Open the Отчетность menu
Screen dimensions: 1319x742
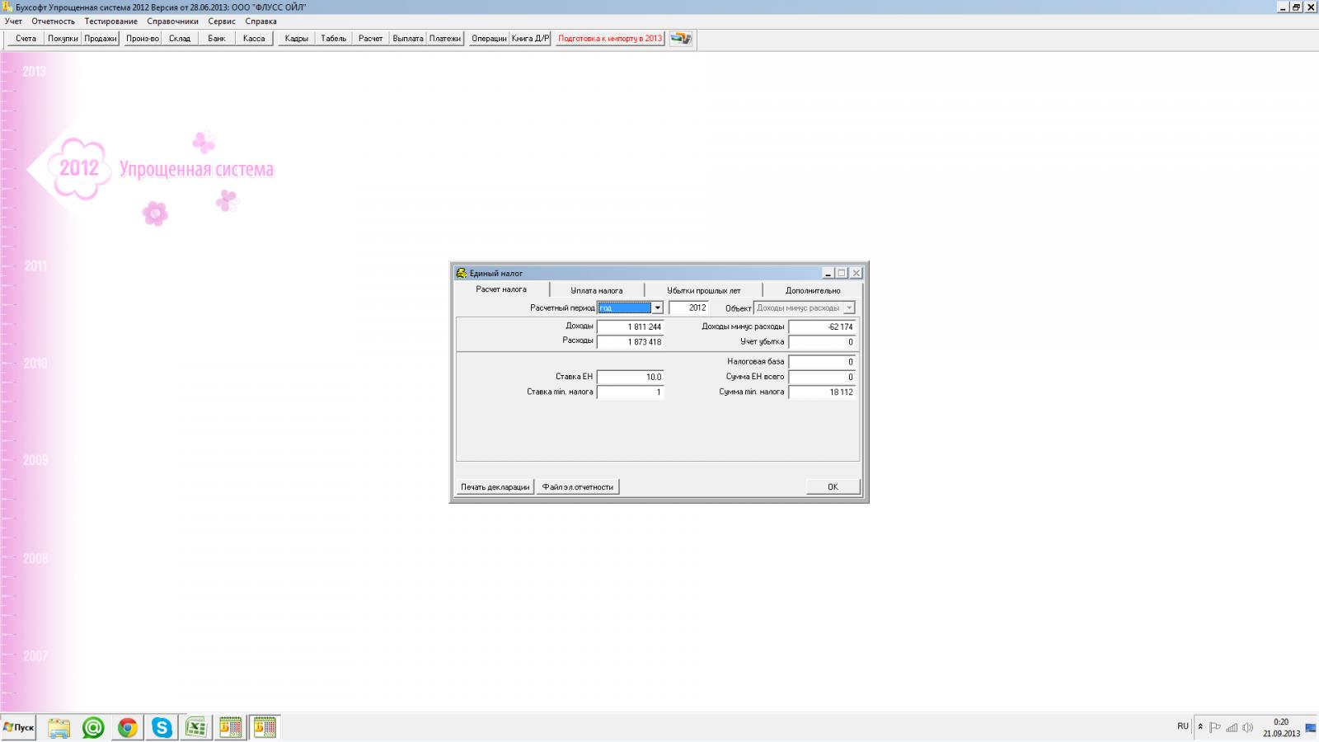tap(53, 21)
